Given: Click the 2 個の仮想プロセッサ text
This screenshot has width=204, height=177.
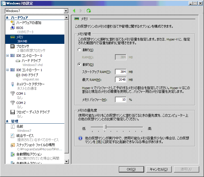Looking at the screenshot, I should (x=31, y=51).
